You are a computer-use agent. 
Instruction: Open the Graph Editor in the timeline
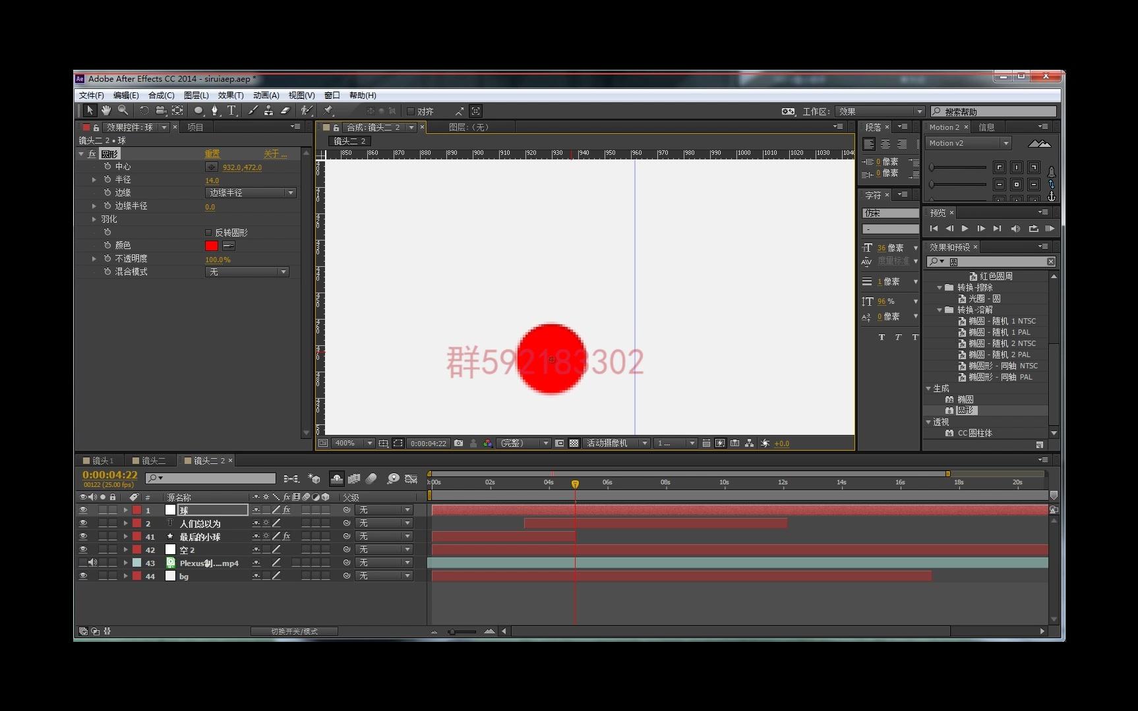[411, 479]
